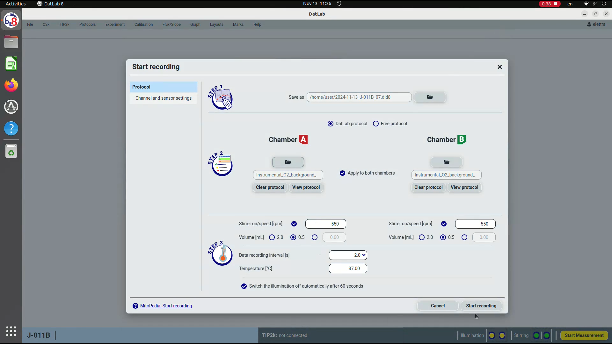Open Save as folder browse button
Image resolution: width=612 pixels, height=344 pixels.
(430, 97)
